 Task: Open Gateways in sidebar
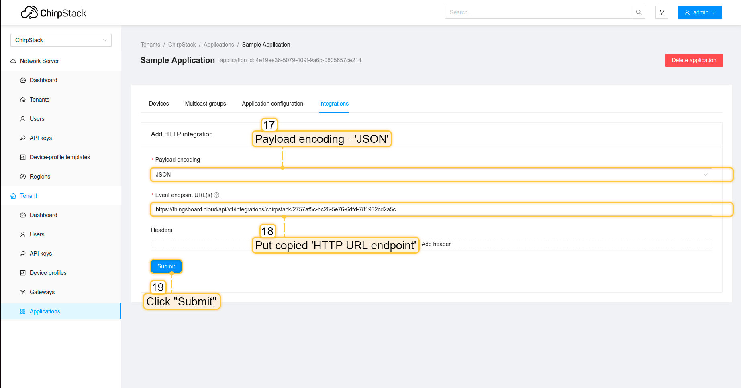[42, 292]
